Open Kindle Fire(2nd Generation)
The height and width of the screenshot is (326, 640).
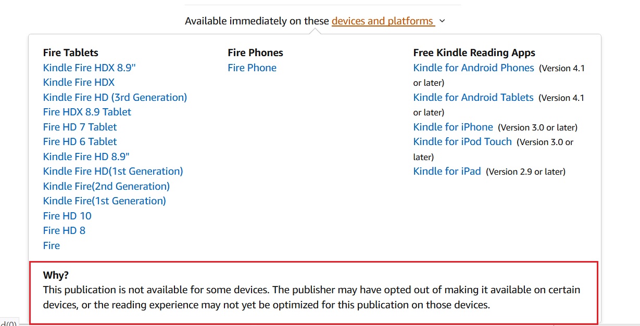[106, 186]
